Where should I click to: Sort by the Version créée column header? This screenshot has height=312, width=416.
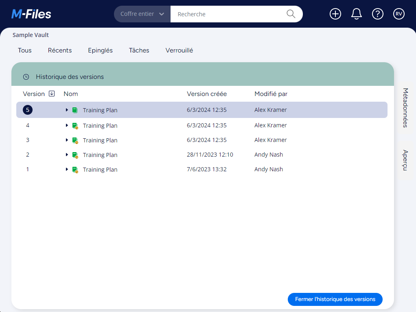tap(207, 94)
